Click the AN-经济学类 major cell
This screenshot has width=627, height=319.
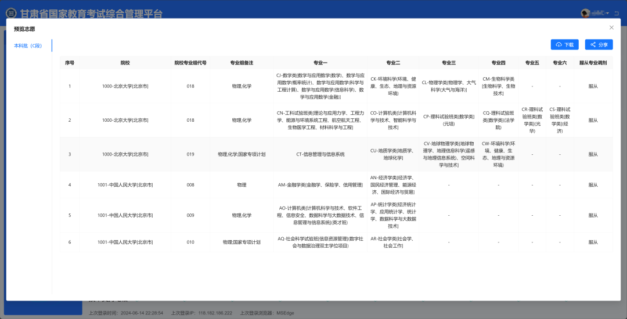tap(393, 185)
